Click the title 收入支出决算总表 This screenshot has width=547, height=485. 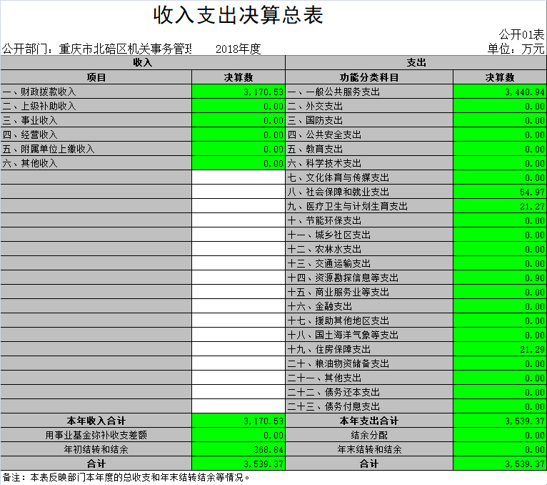(x=239, y=15)
